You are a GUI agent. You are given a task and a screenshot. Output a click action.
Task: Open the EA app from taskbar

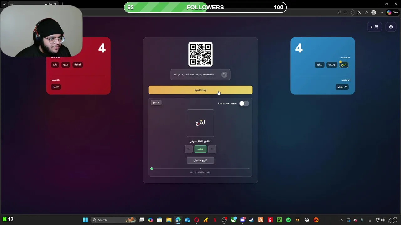pos(316,220)
